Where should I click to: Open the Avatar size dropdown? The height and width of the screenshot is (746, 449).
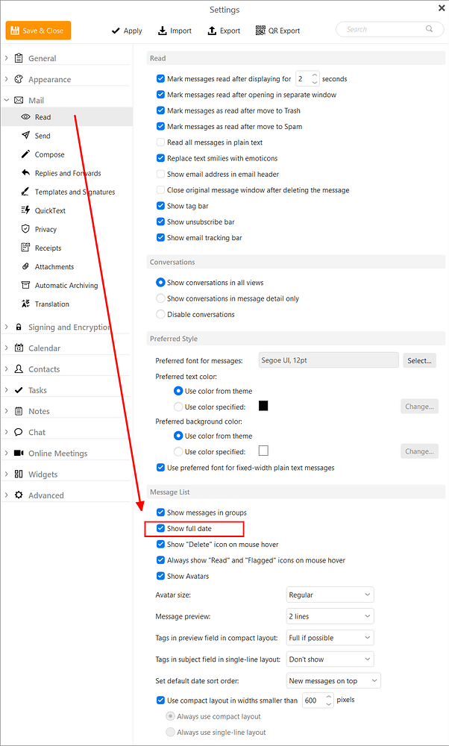tap(330, 595)
